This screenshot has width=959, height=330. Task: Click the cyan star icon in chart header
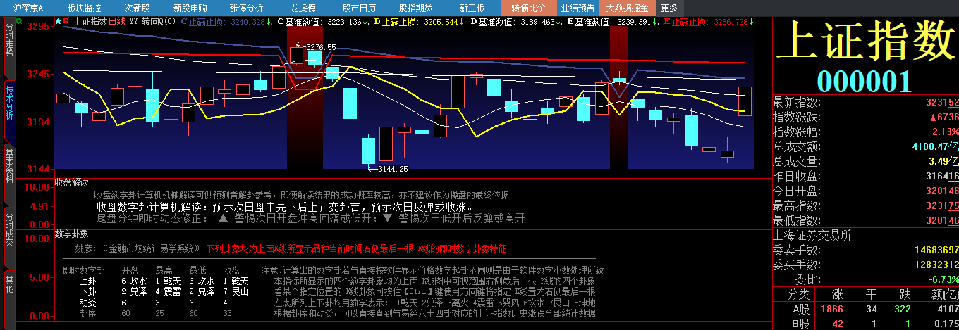tap(58, 21)
